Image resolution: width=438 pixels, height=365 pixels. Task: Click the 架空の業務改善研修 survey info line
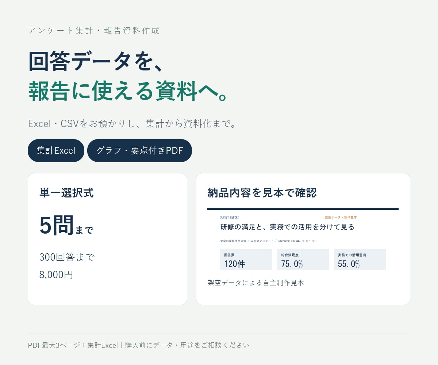[x=268, y=241]
